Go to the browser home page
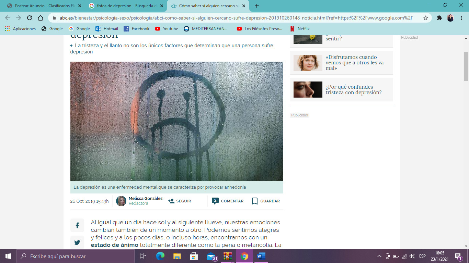469x263 pixels. [x=41, y=18]
